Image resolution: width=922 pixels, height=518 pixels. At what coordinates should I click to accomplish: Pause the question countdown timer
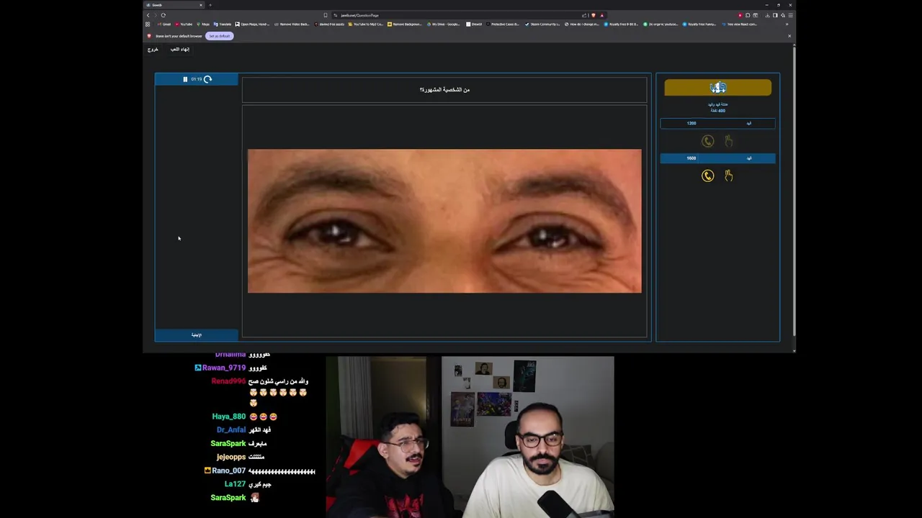pyautogui.click(x=185, y=79)
